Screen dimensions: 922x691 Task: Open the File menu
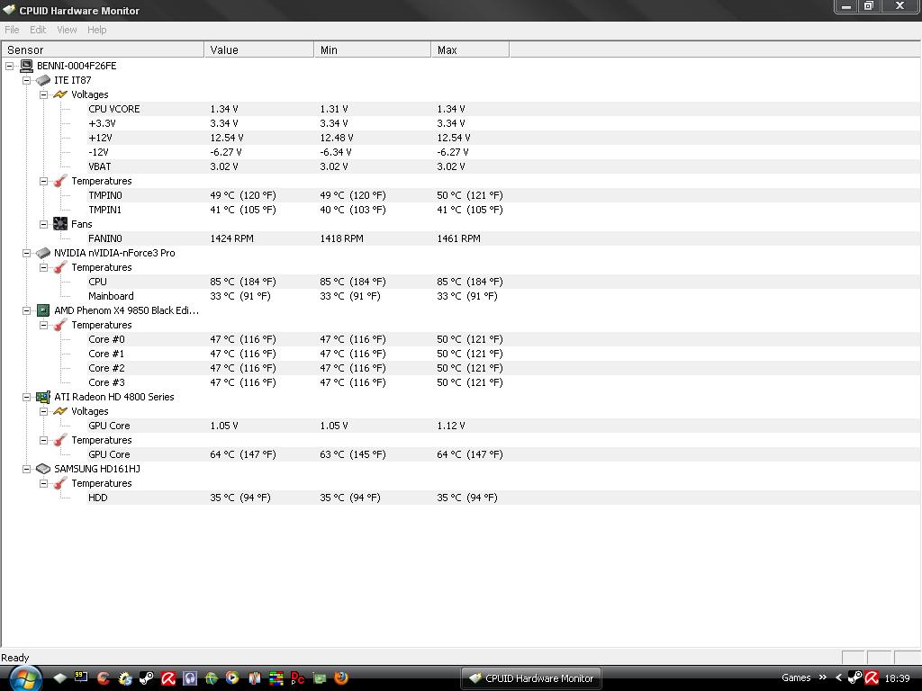pyautogui.click(x=12, y=30)
